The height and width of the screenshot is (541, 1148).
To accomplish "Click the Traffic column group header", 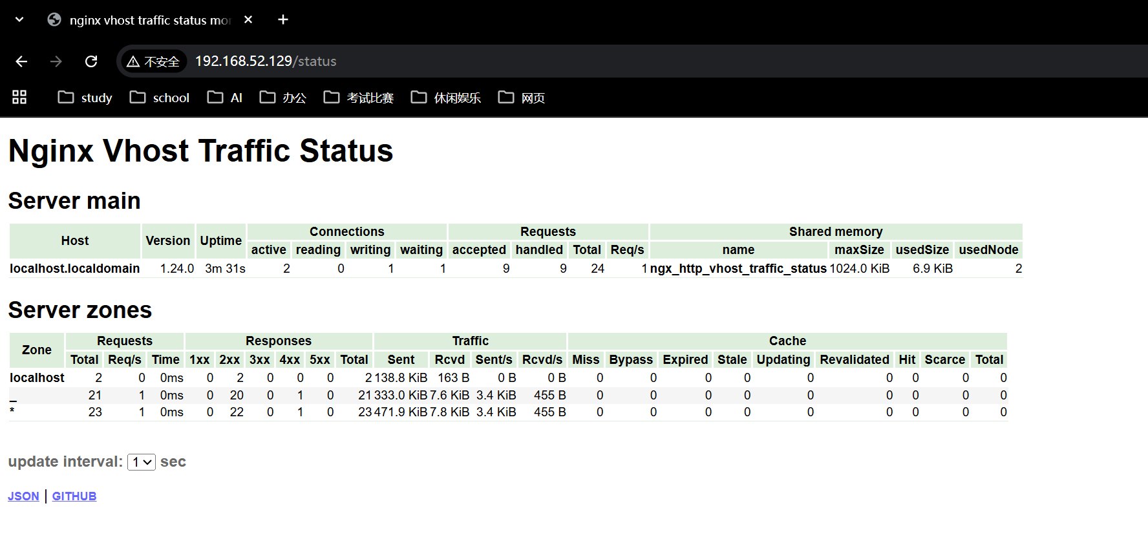I will 471,341.
